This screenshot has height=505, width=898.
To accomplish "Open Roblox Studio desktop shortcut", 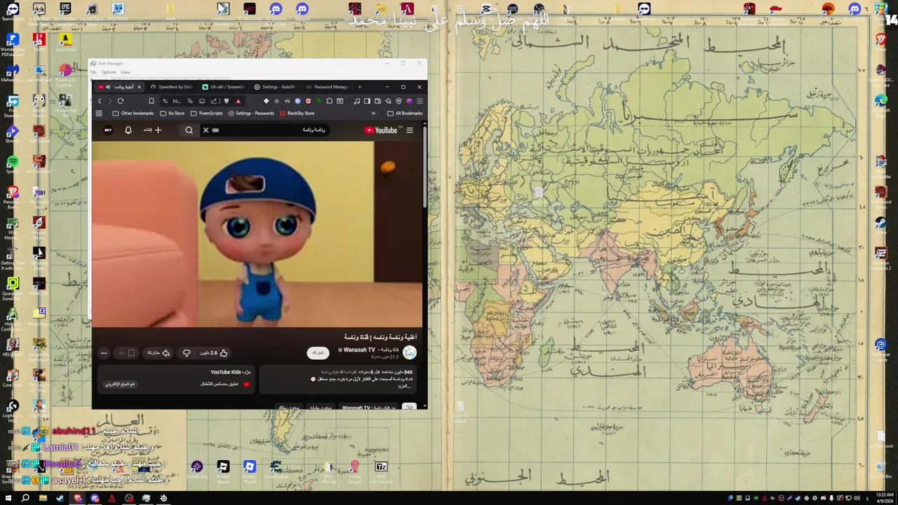I will (223, 471).
